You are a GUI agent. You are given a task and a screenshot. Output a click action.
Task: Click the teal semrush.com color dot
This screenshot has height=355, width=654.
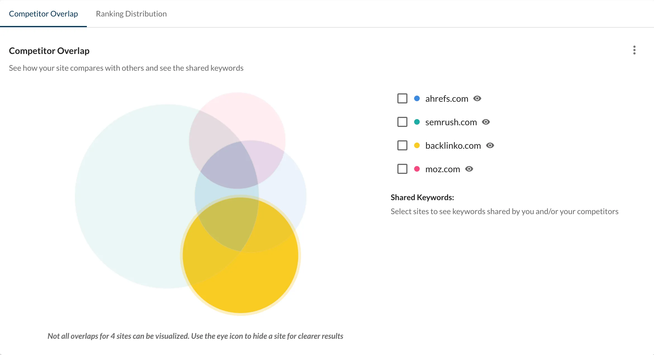(x=417, y=122)
